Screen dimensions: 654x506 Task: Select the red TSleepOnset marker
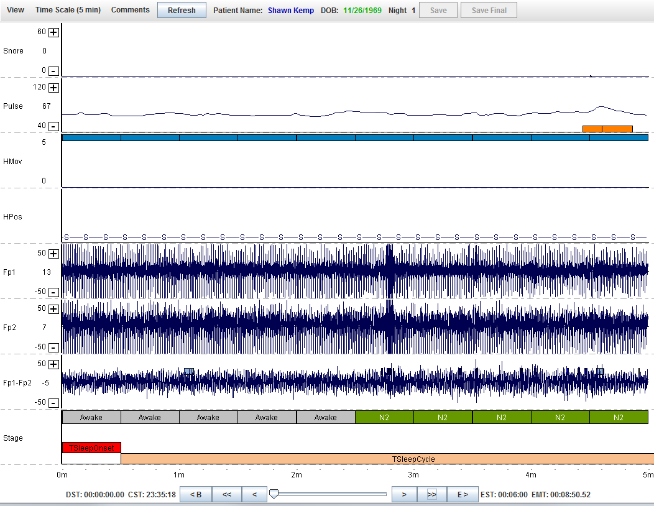(91, 447)
